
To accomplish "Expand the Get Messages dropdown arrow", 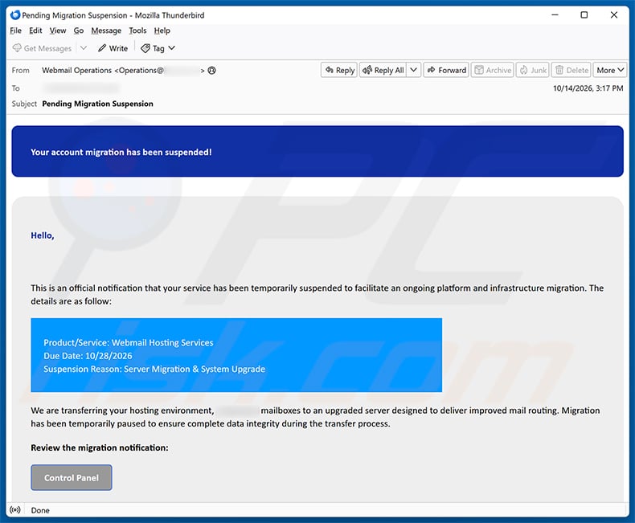I will [x=84, y=48].
